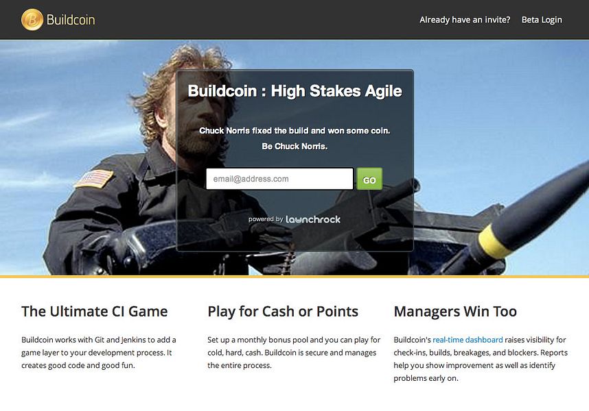The image size is (589, 411).
Task: Click the gold Buildcoin coin logo
Action: point(32,19)
